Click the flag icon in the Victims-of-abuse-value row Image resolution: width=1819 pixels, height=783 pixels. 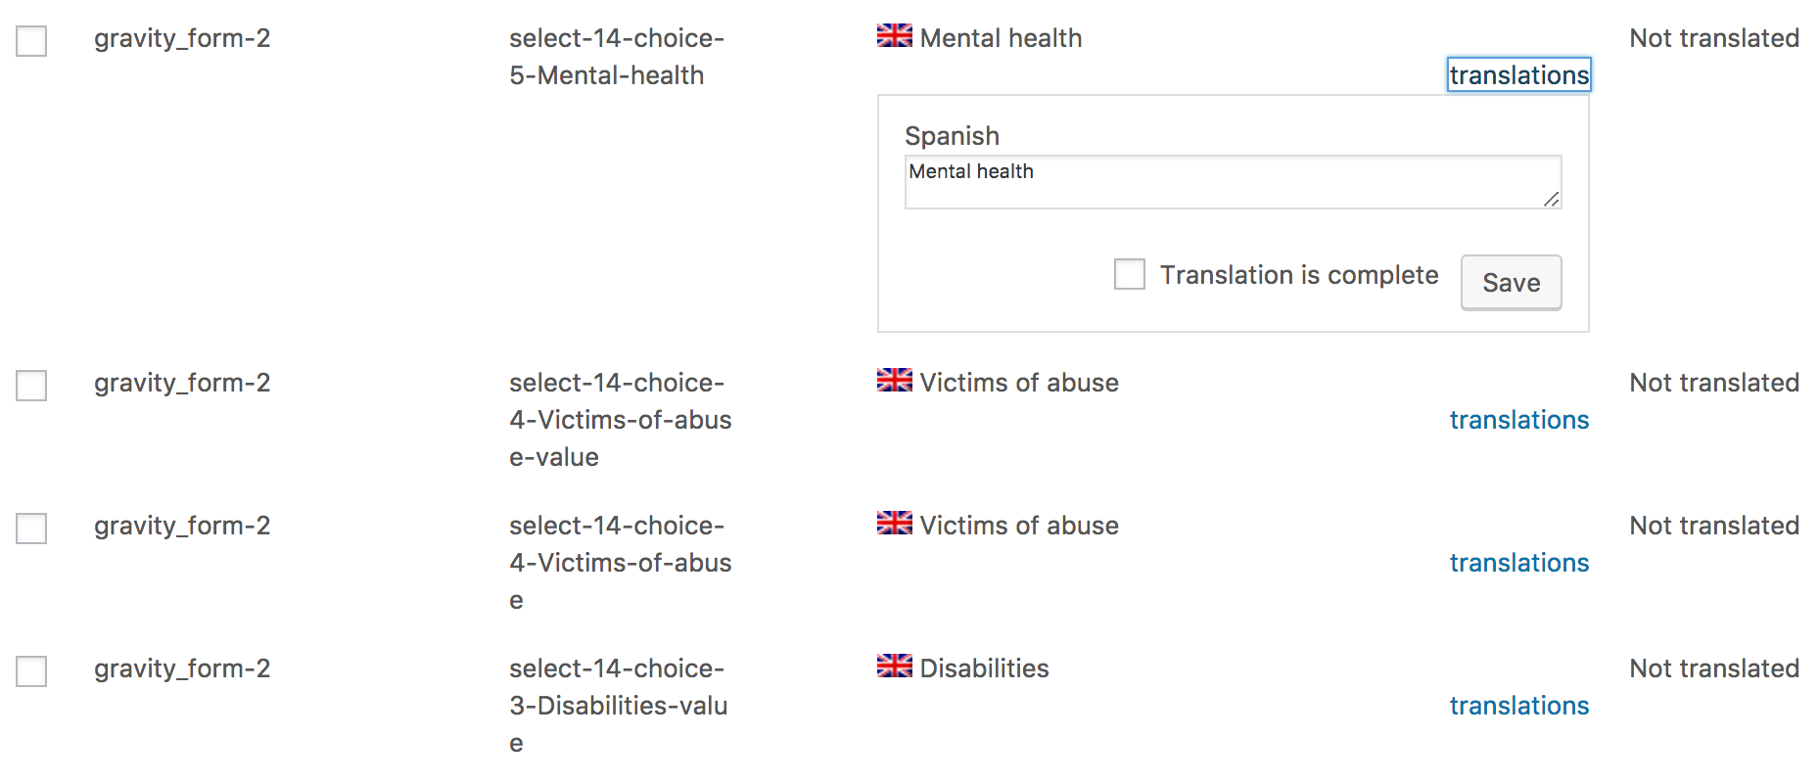click(x=894, y=381)
